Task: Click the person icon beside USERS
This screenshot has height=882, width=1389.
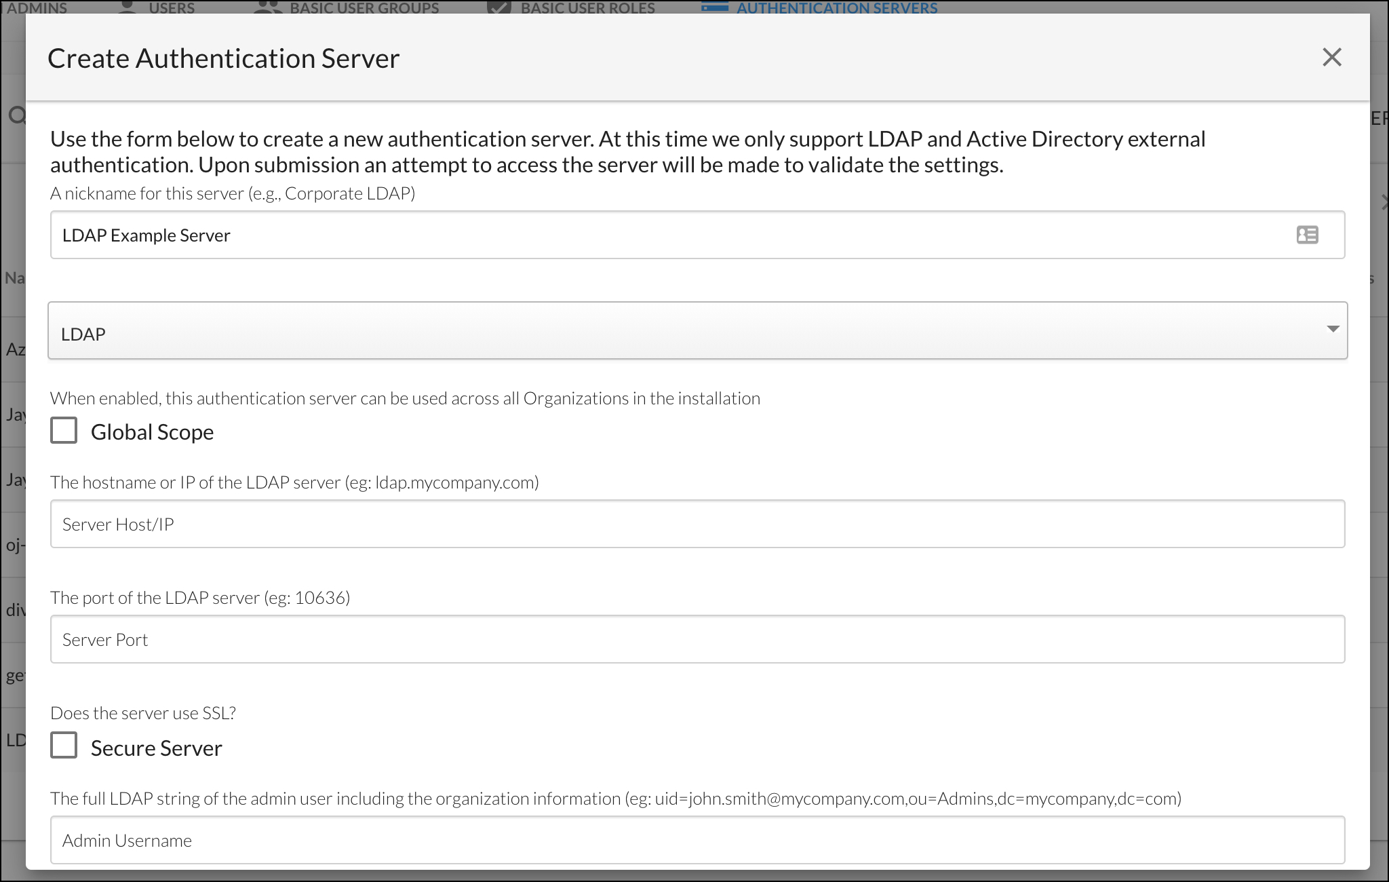Action: [127, 6]
